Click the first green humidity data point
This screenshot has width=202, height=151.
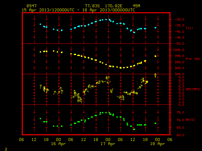pyautogui.click(x=40, y=119)
